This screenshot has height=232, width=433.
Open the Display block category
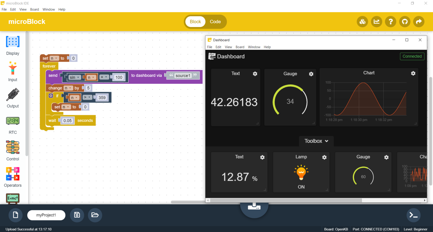tap(13, 46)
